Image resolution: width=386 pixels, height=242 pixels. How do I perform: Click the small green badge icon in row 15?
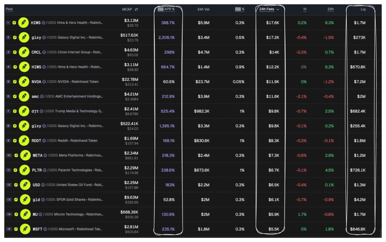tap(15, 229)
